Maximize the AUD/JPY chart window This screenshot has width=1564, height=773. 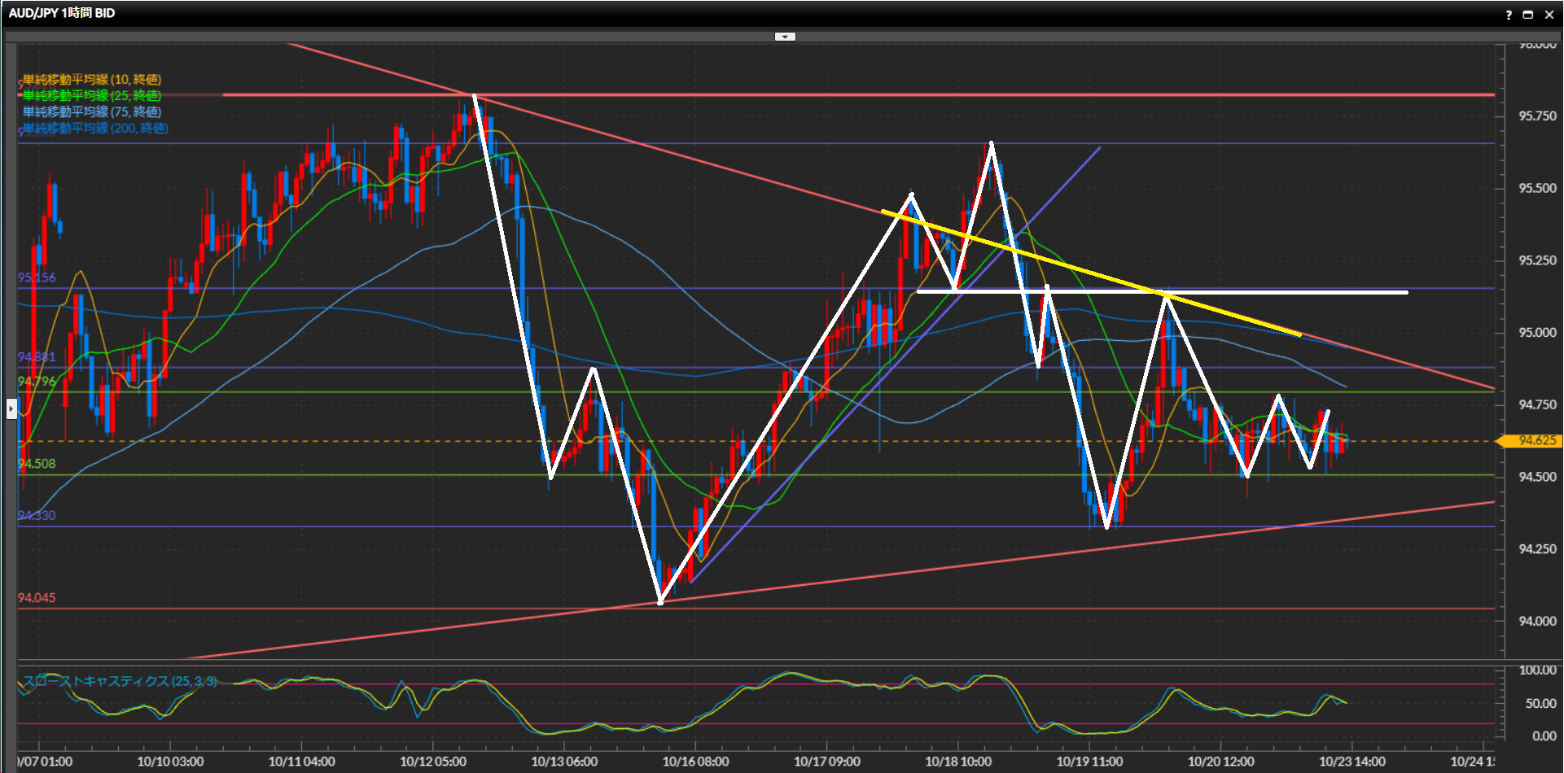coord(1528,15)
